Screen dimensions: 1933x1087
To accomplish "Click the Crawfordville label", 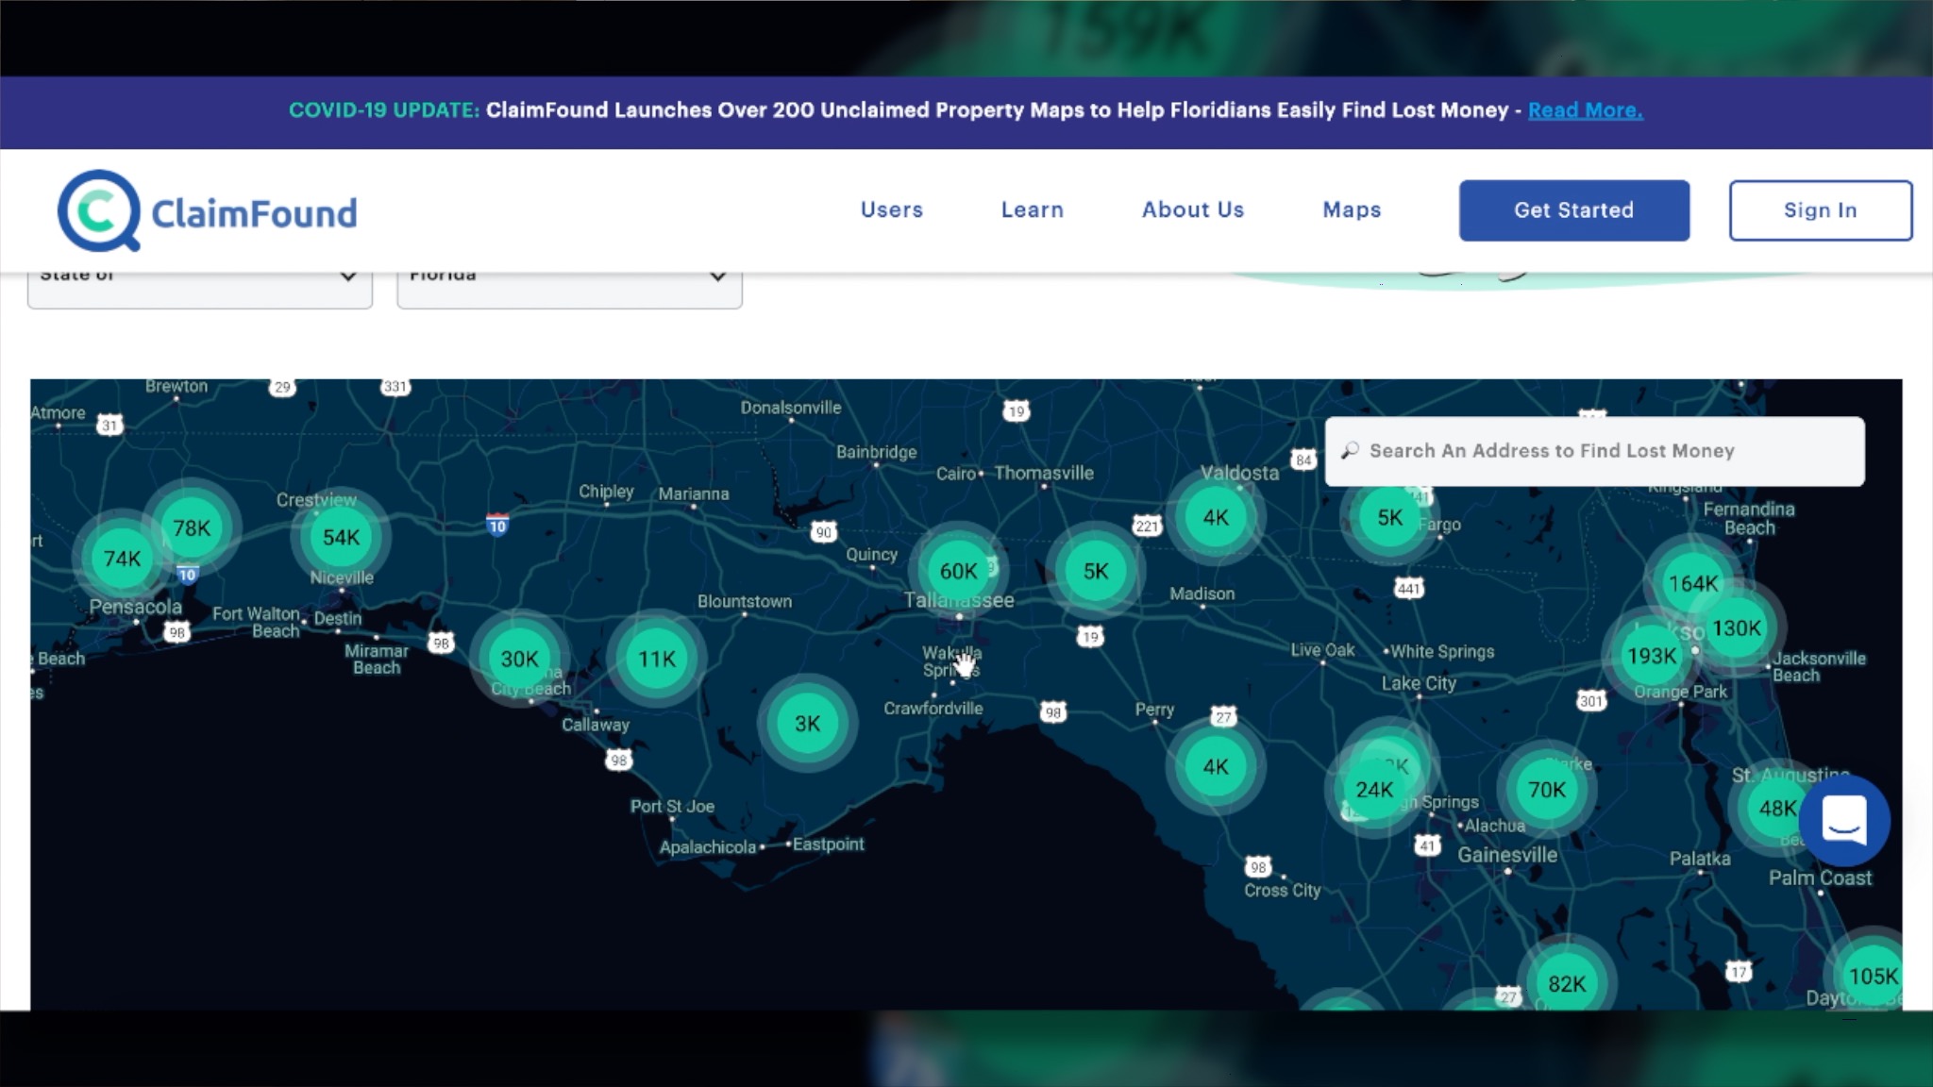I will tap(933, 709).
